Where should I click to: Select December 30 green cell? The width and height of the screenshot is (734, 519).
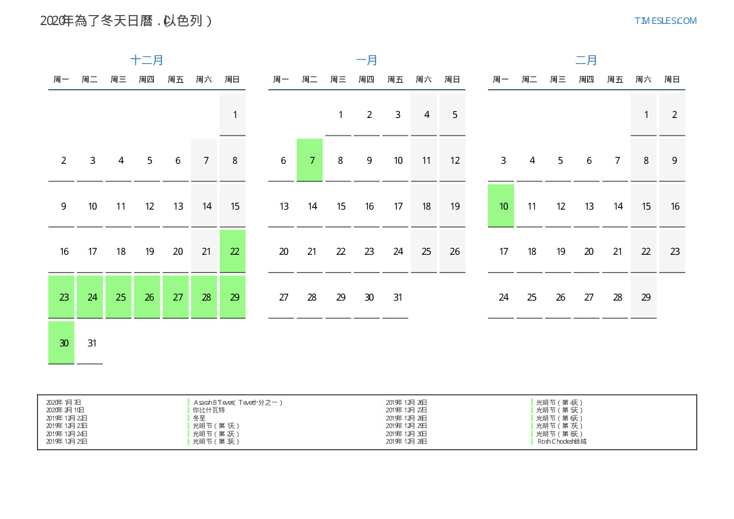tap(62, 343)
